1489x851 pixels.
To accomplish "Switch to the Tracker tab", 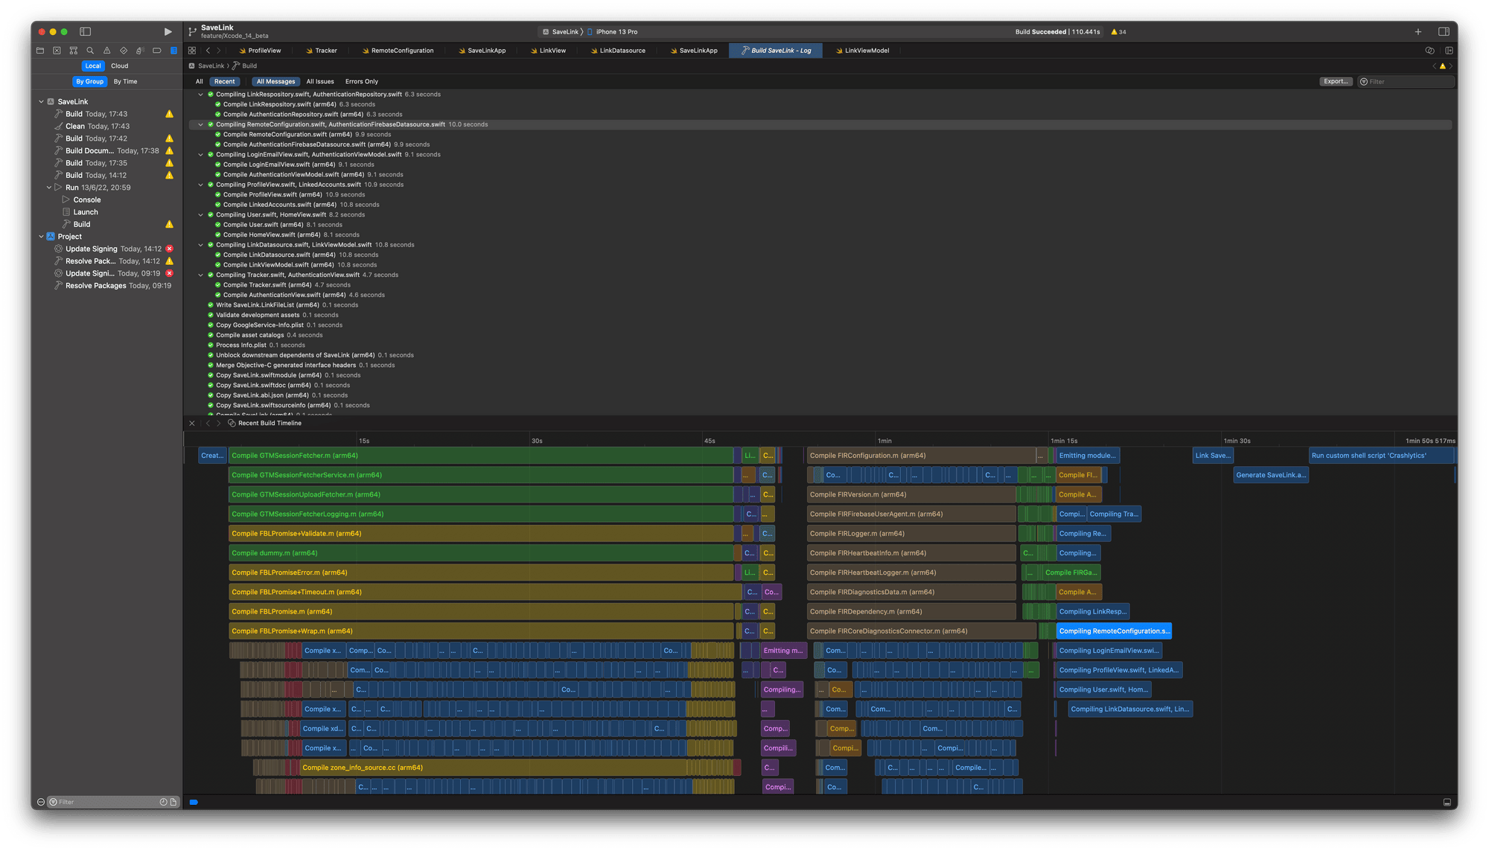I will click(322, 51).
